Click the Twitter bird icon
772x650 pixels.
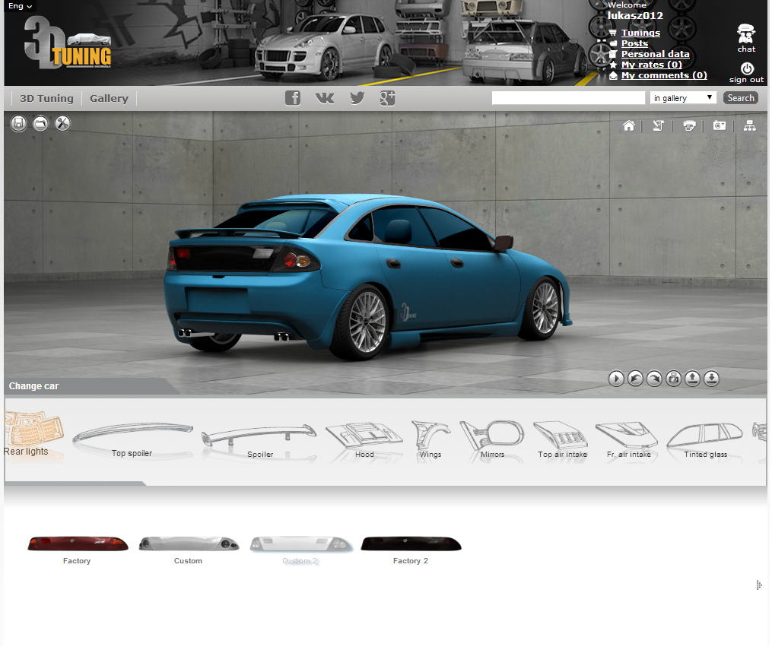pyautogui.click(x=357, y=98)
